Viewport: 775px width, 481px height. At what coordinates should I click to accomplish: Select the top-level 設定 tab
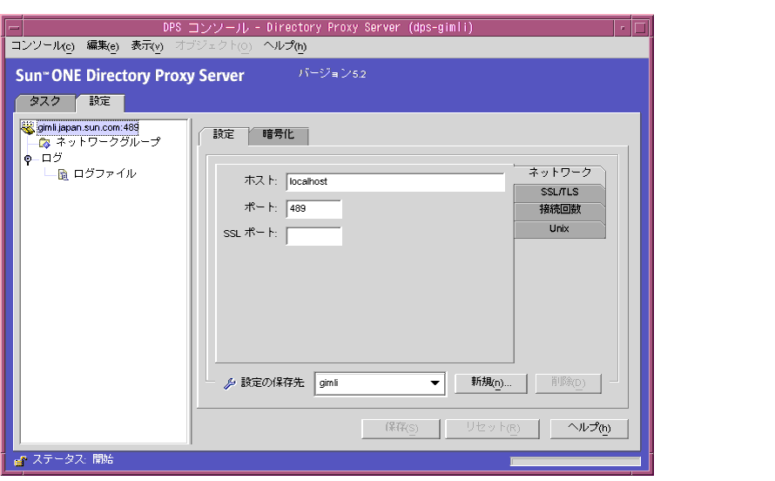100,101
